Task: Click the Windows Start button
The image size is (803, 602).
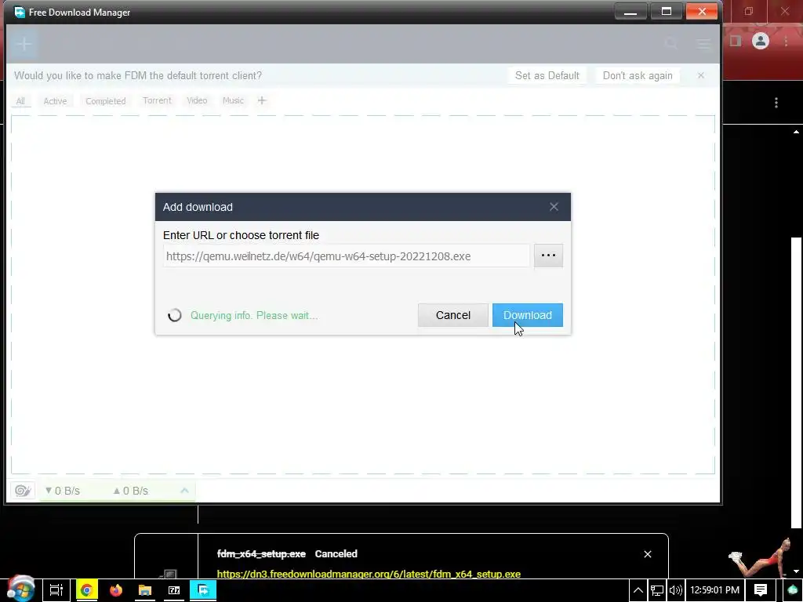Action: click(20, 589)
